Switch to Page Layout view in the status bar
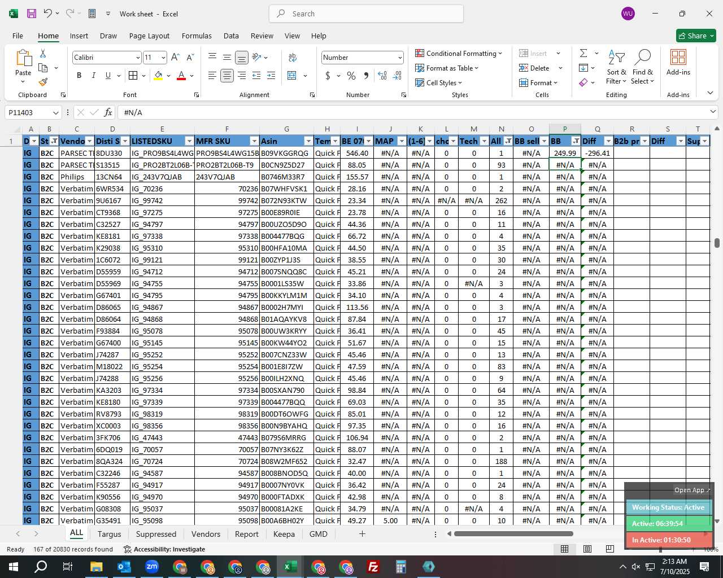The image size is (723, 578). [587, 549]
